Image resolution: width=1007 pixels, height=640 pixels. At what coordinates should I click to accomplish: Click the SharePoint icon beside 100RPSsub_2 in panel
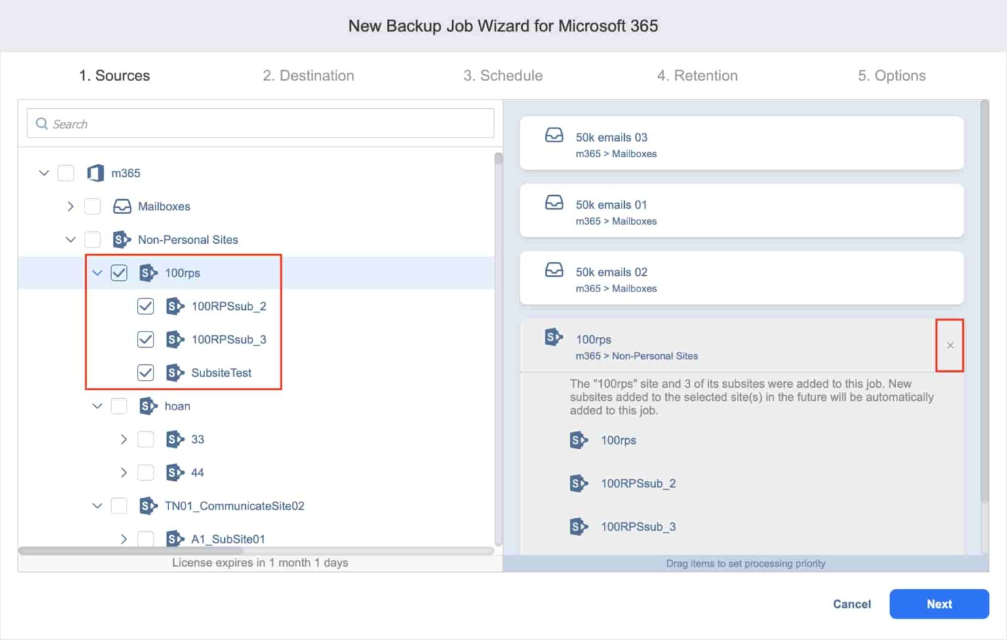pyautogui.click(x=578, y=483)
